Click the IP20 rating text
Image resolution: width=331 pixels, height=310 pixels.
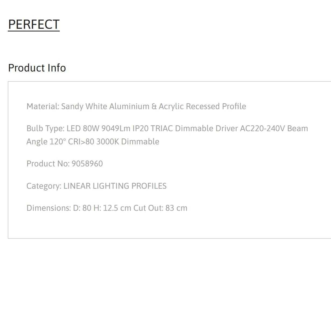(x=140, y=129)
